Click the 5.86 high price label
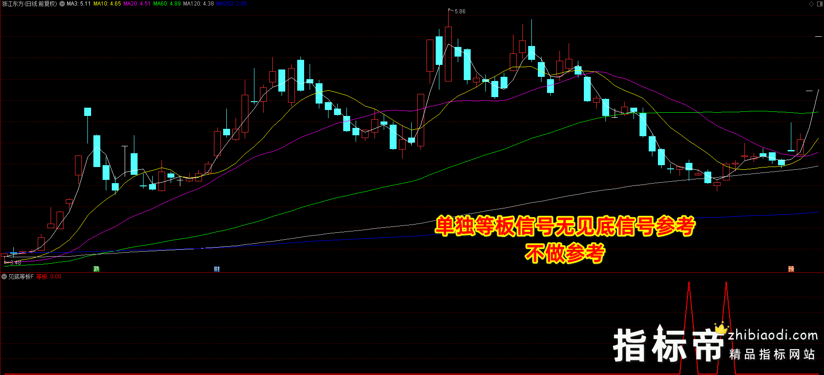This screenshot has width=824, height=375. pos(460,12)
